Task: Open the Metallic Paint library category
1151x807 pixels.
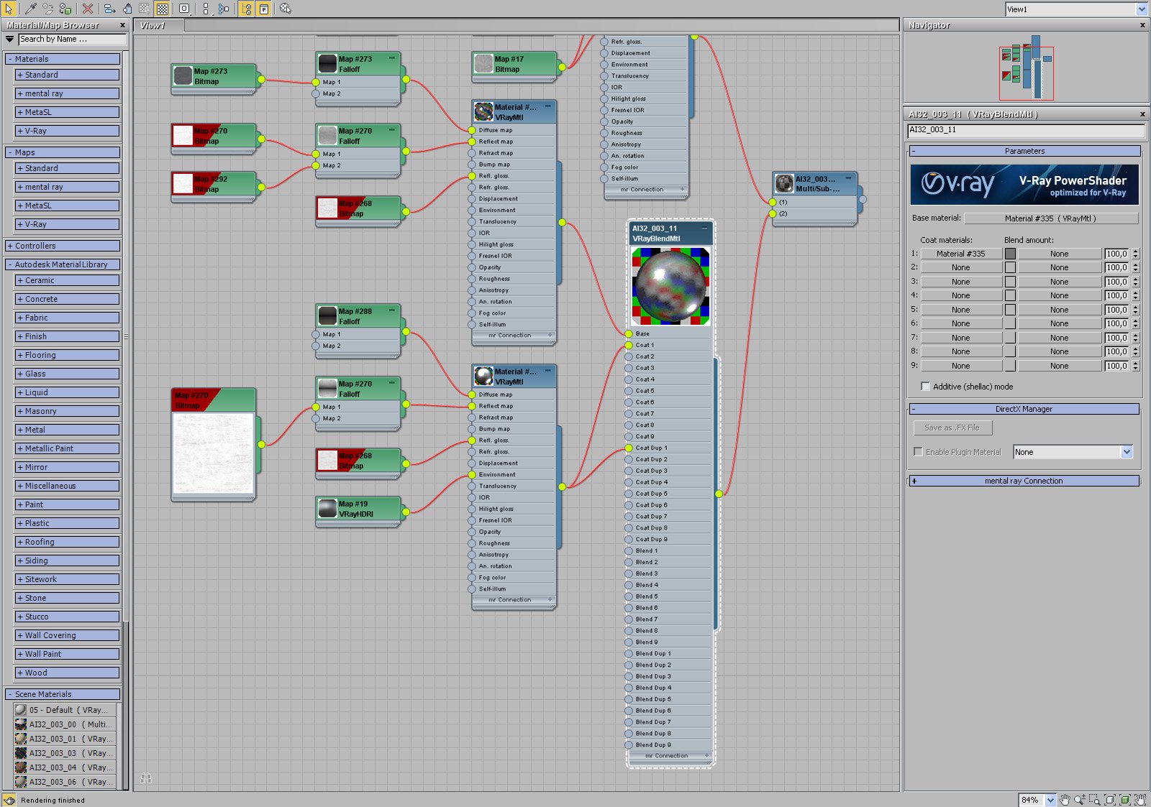Action: tap(68, 448)
